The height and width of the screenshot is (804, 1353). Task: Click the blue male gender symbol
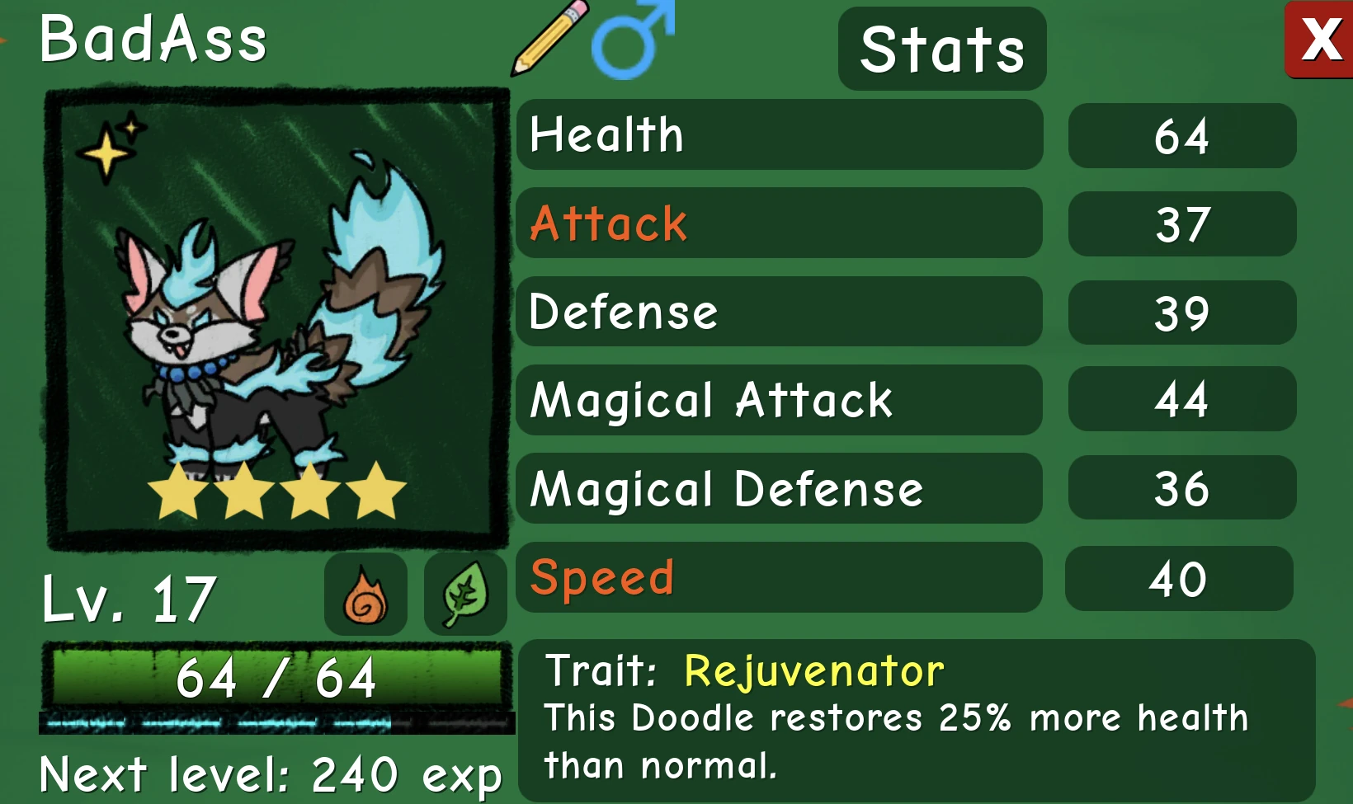pyautogui.click(x=632, y=40)
